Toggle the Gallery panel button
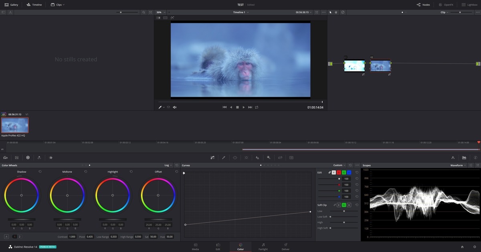Viewport: 481px width, 252px height. point(11,5)
